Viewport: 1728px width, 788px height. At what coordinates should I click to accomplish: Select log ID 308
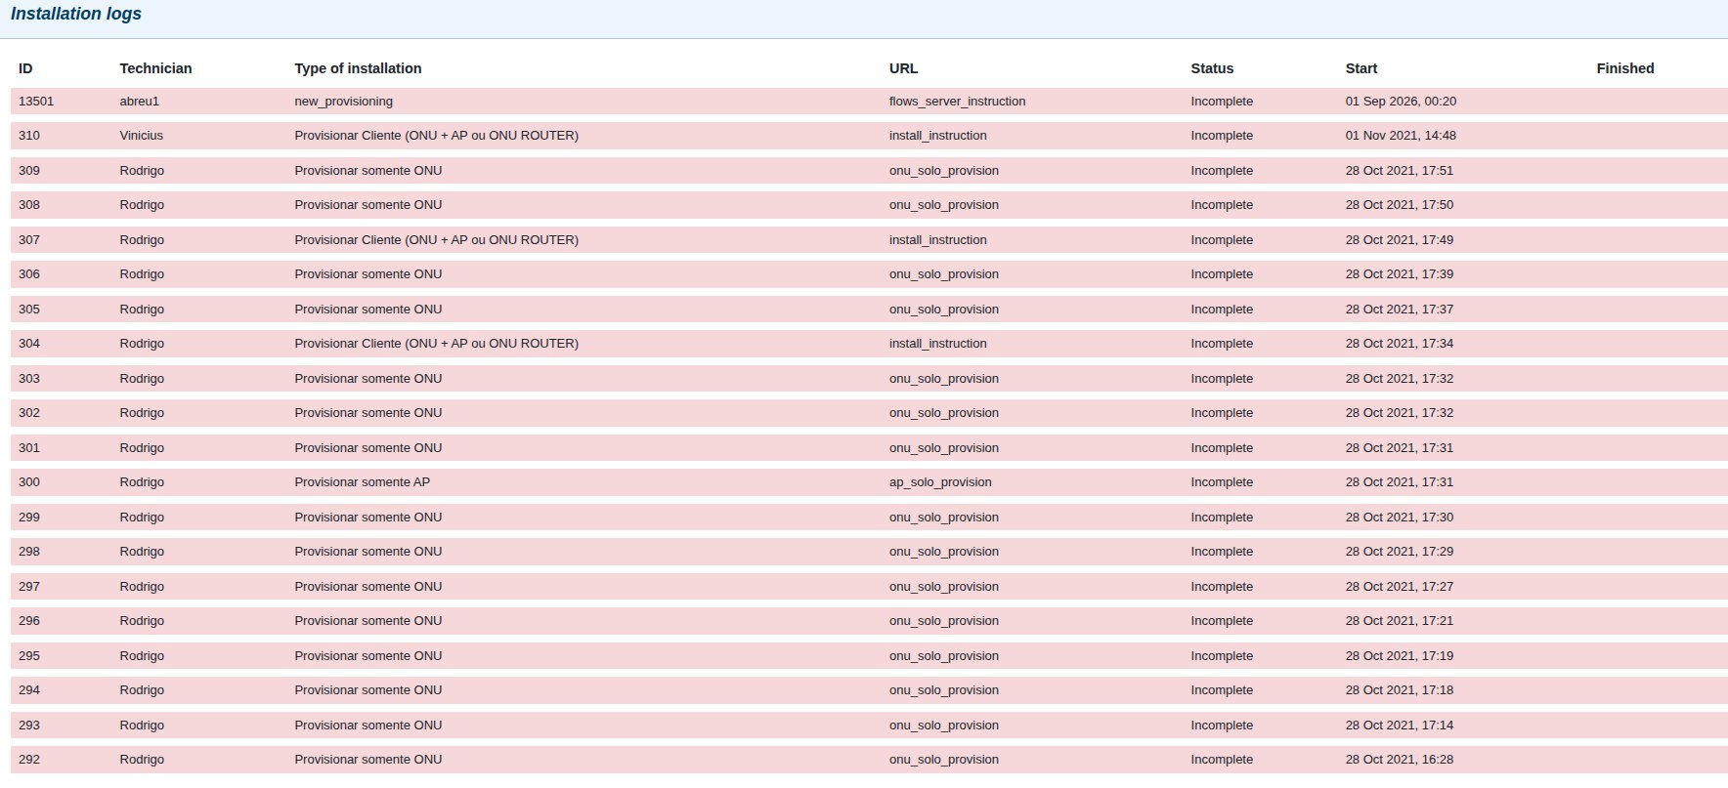[x=29, y=205]
